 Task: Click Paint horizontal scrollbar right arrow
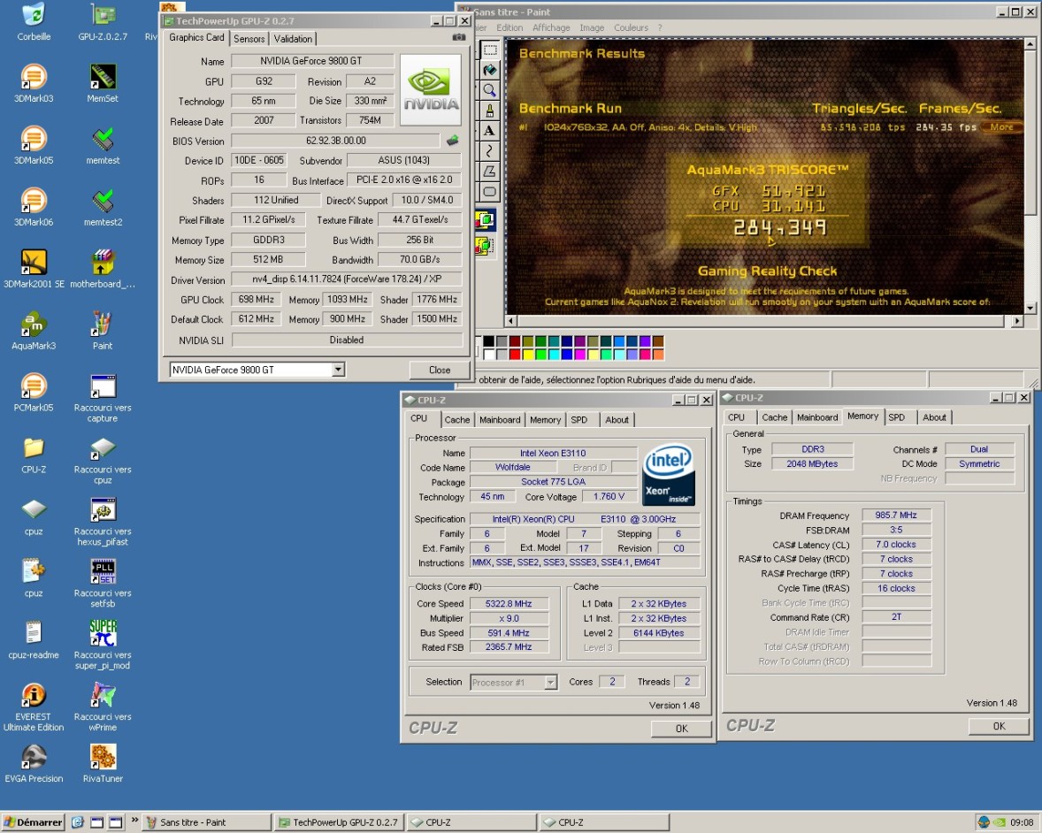(1016, 321)
